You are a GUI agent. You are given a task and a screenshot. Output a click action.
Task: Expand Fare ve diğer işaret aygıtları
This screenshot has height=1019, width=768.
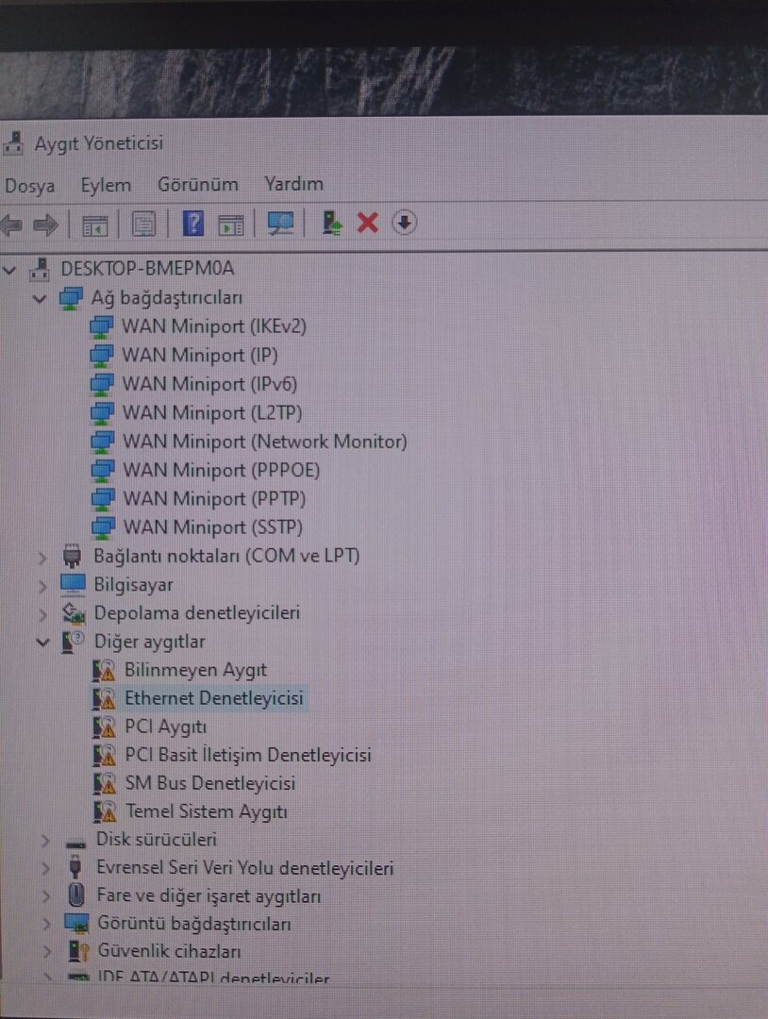(x=45, y=897)
